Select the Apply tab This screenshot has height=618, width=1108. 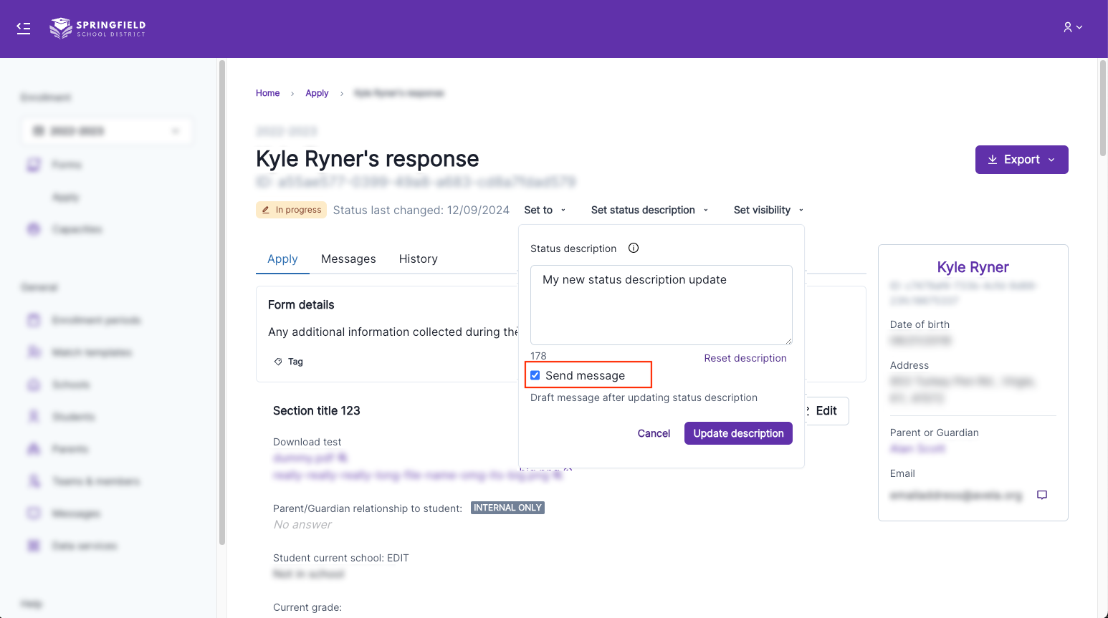pyautogui.click(x=282, y=259)
